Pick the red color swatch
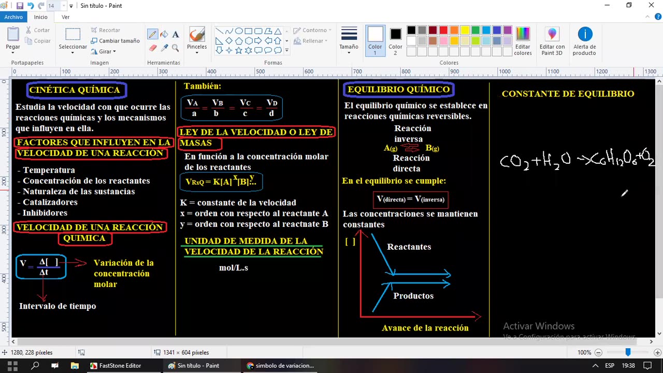 pos(443,31)
